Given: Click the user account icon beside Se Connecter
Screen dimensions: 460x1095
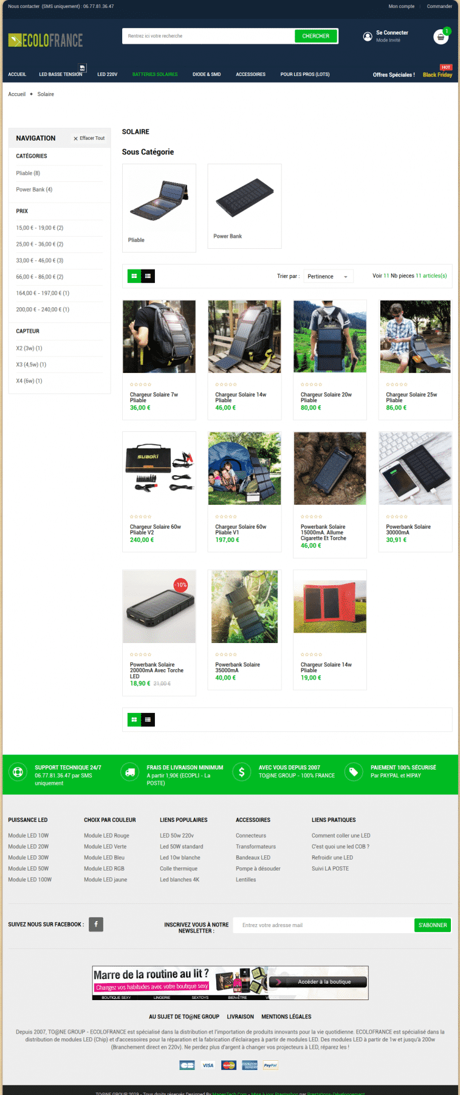Looking at the screenshot, I should [x=368, y=36].
